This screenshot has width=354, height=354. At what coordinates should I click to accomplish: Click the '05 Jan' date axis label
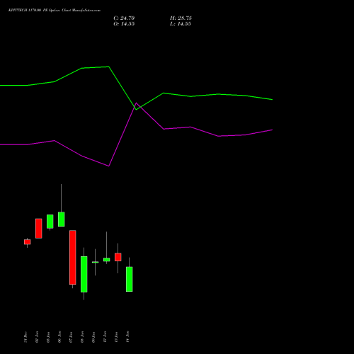pyautogui.click(x=48, y=337)
